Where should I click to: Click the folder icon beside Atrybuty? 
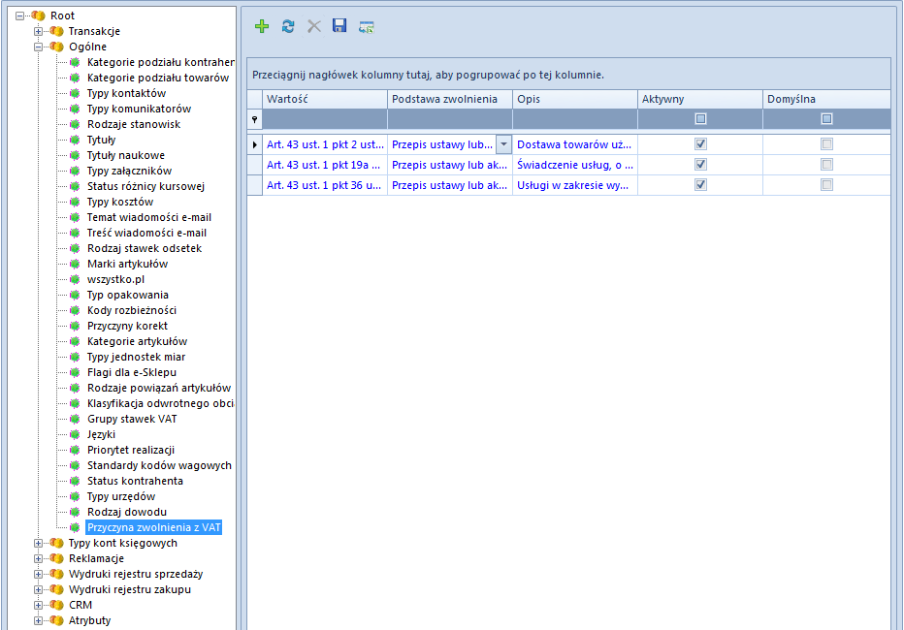[x=56, y=620]
